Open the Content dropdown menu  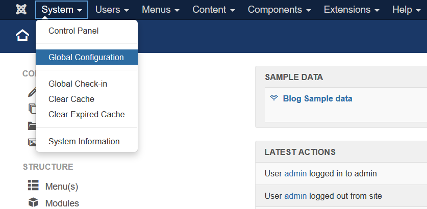pos(213,10)
